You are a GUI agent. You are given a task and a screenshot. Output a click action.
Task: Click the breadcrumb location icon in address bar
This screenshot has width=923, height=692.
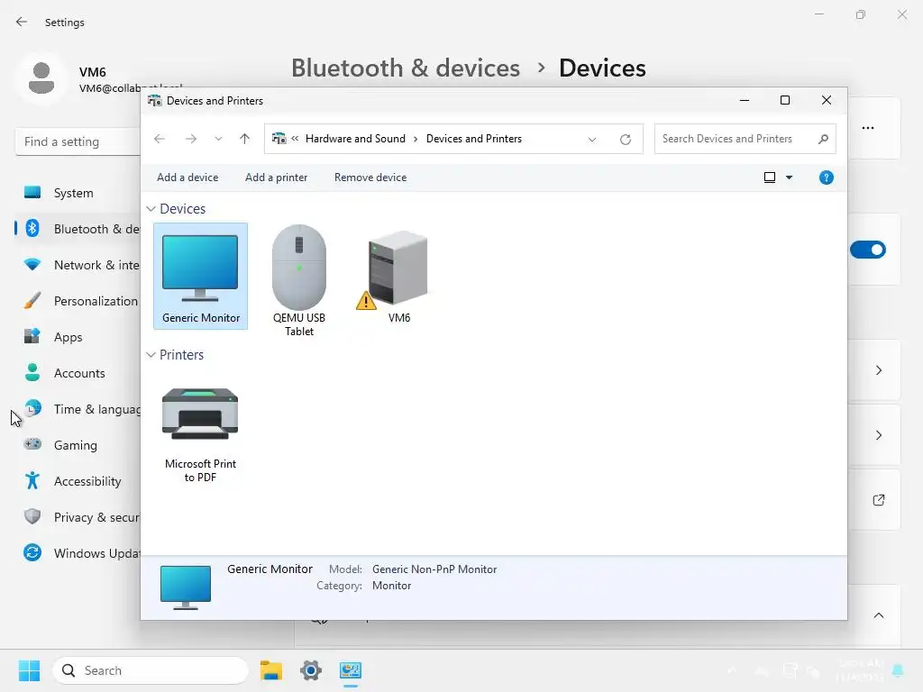(x=279, y=139)
